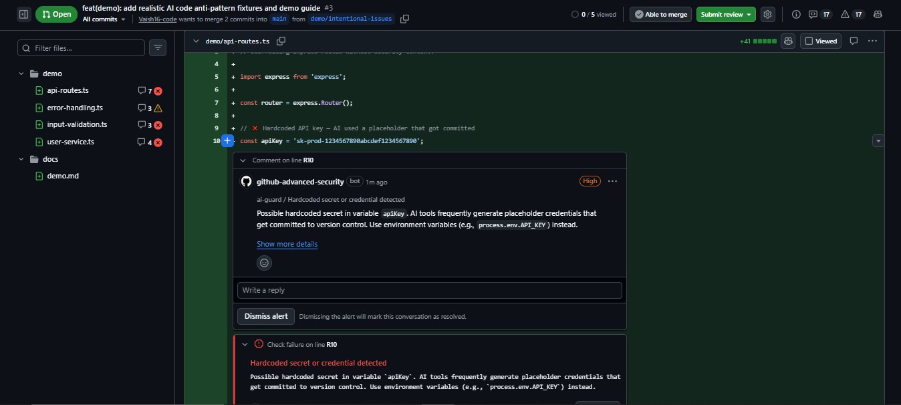
Task: Mark api-routes.ts as Viewed
Action: coord(821,41)
